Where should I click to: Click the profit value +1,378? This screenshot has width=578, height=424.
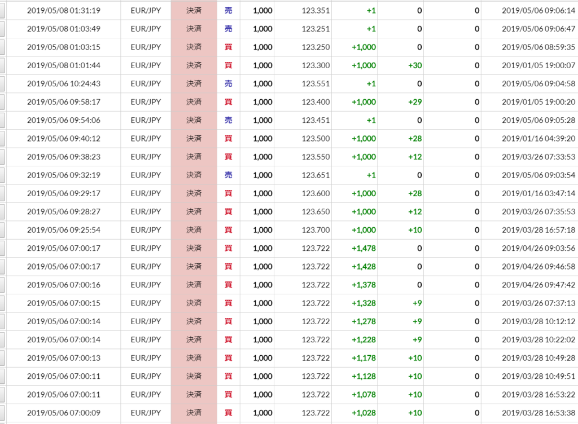(x=364, y=285)
